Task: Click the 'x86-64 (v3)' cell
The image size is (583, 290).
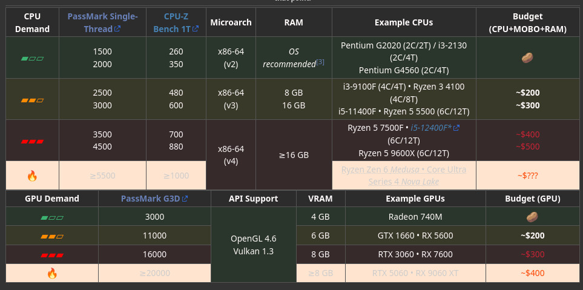Action: pyautogui.click(x=231, y=99)
